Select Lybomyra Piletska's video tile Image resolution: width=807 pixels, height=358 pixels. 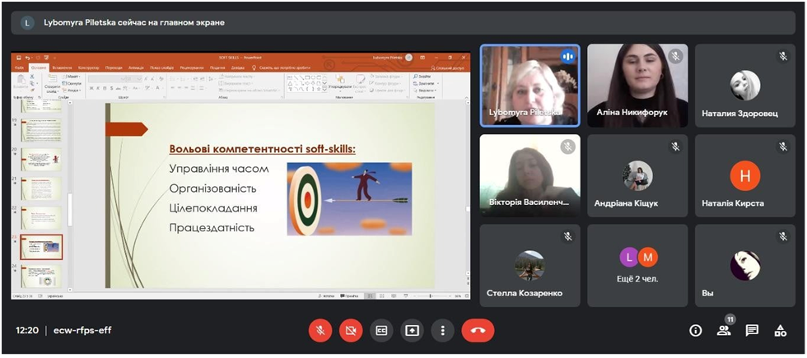[530, 86]
